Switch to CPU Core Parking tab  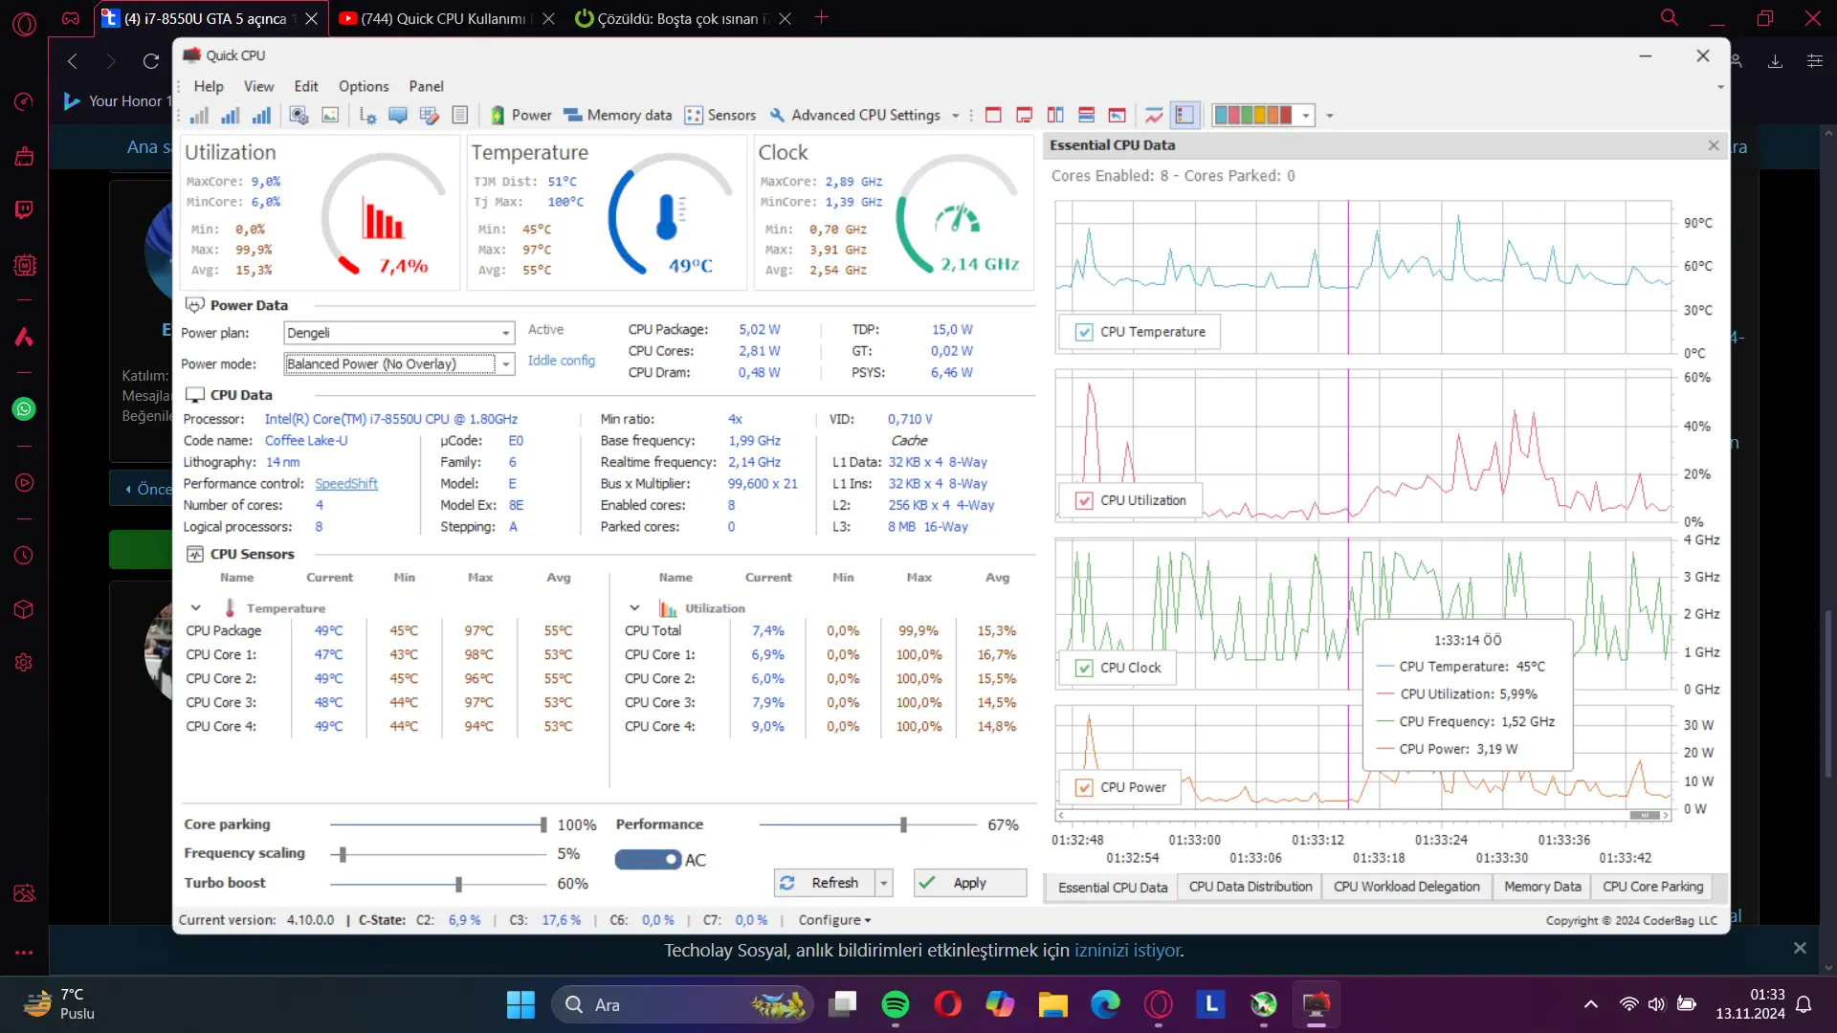tap(1652, 887)
